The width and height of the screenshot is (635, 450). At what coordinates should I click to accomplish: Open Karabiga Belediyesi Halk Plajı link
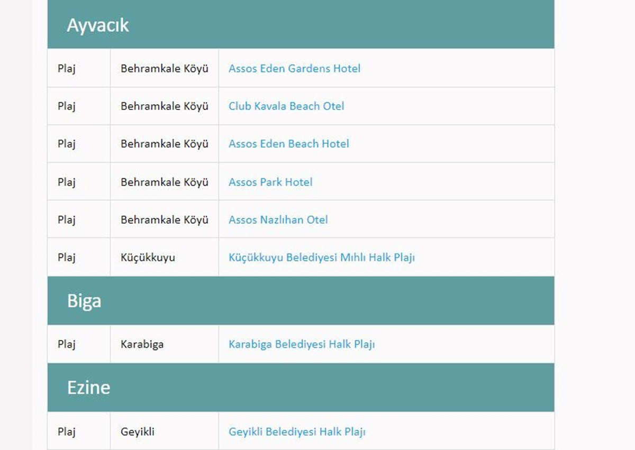pyautogui.click(x=302, y=344)
